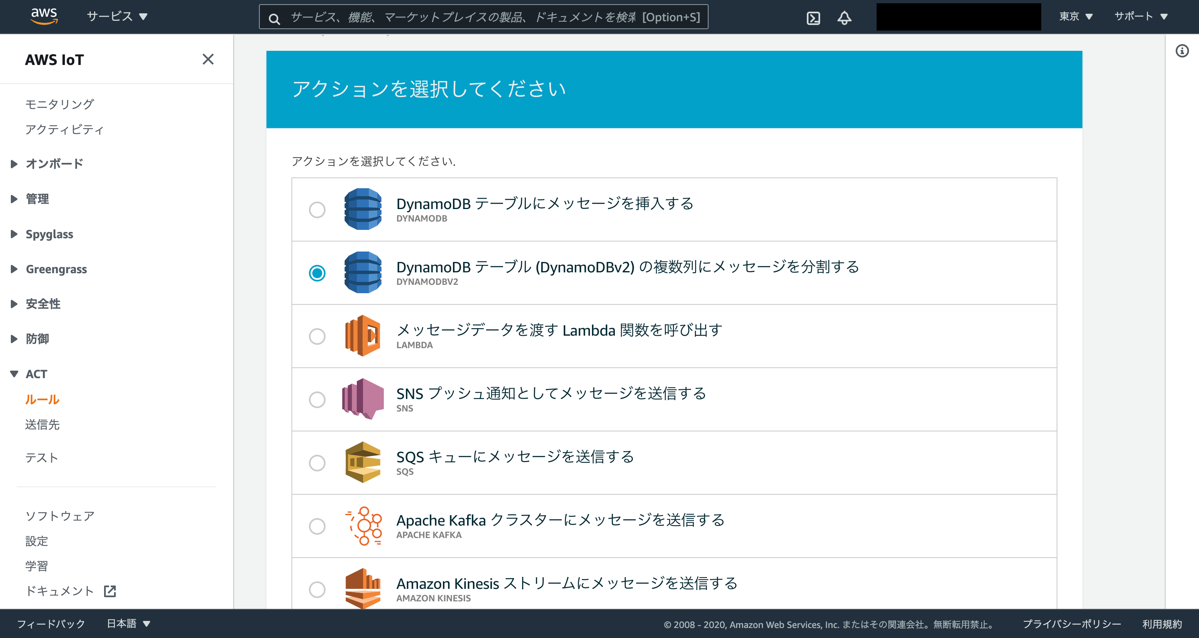Click the AWS home logo
The image size is (1199, 638).
click(x=44, y=15)
